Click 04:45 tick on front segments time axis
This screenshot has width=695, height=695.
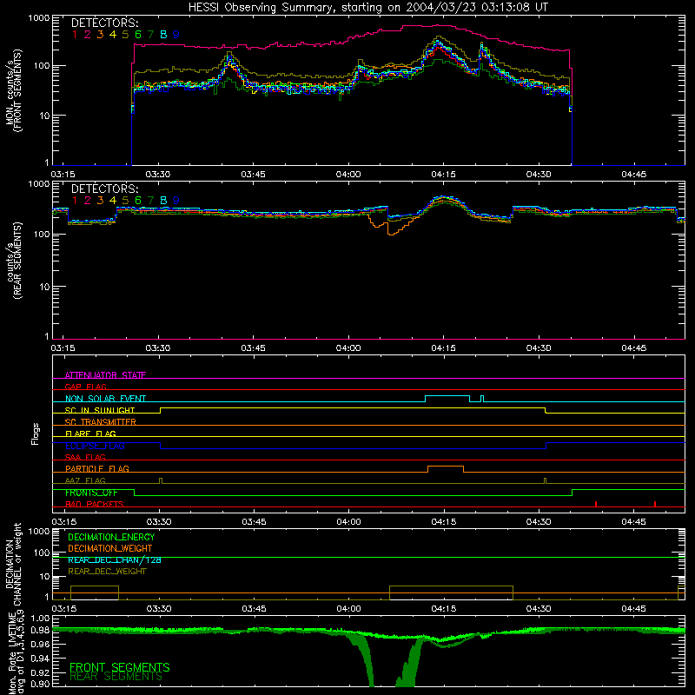634,175
